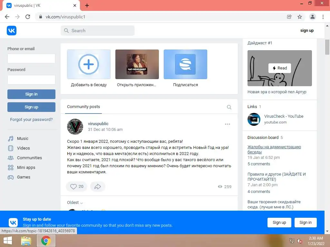Open topic Ваши творения скидывайте сюда
The image size is (330, 247).
pyautogui.click(x=274, y=204)
